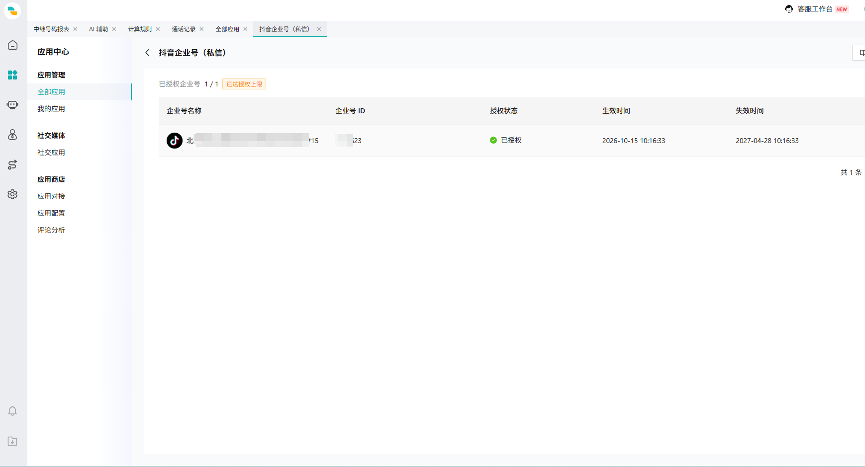The image size is (865, 467).
Task: Click the headset icon next to 客服工作台
Action: coord(789,9)
